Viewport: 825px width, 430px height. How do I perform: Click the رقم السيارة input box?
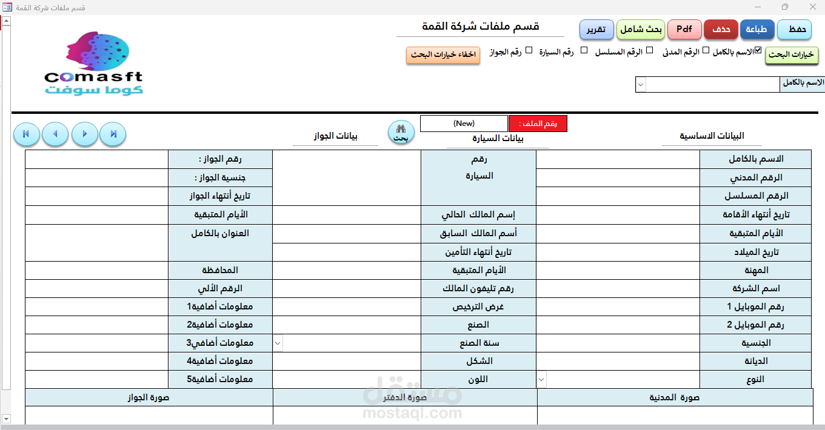pos(347,178)
